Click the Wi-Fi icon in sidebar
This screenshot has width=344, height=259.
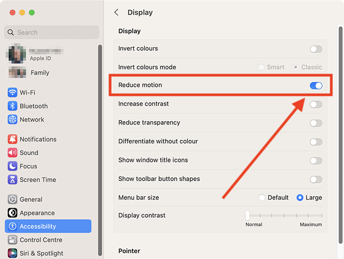pyautogui.click(x=12, y=93)
